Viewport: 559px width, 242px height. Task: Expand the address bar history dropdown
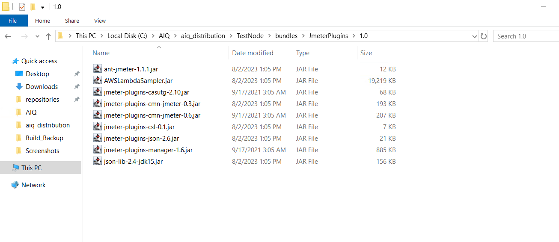474,36
